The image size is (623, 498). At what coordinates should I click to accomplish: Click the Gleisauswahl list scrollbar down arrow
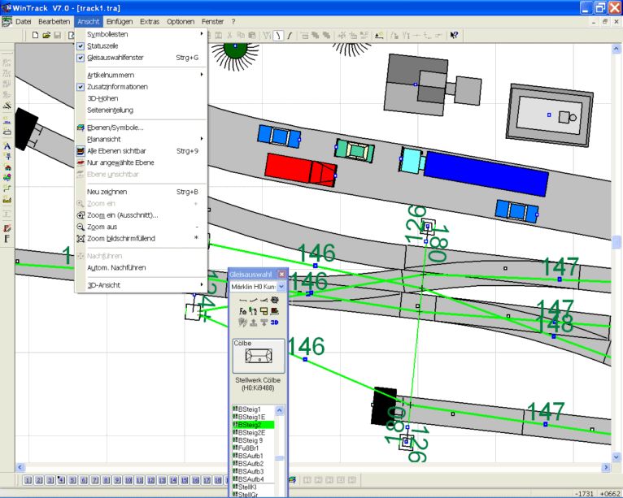[x=281, y=492]
